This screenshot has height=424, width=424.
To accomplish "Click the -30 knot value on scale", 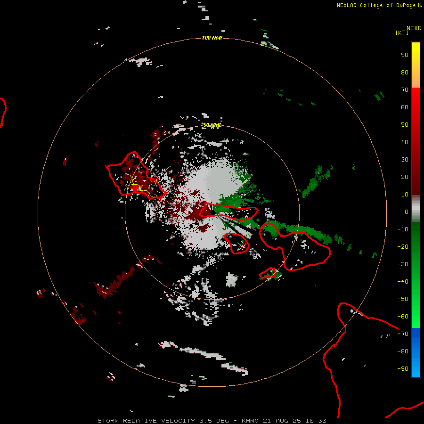I will [403, 264].
